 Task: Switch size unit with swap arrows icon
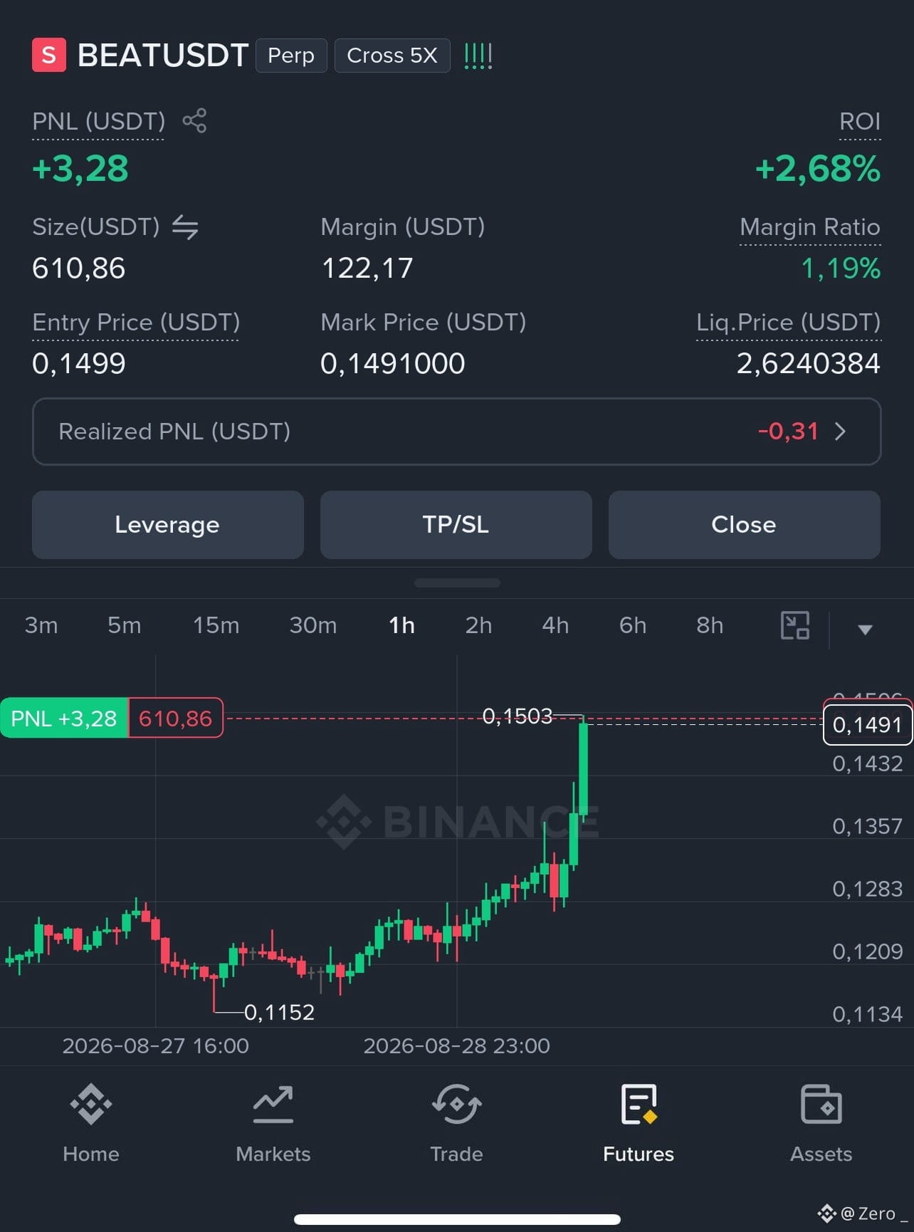tap(185, 227)
